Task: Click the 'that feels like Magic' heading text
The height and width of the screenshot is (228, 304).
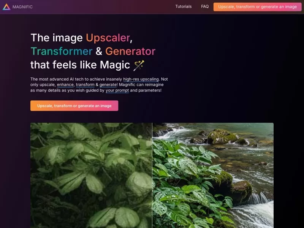Action: point(80,65)
